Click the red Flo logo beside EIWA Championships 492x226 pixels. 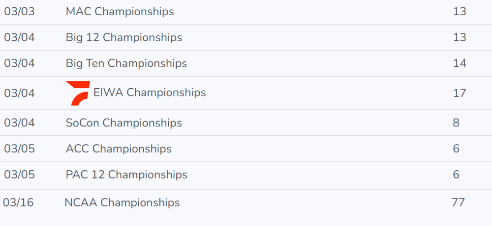tap(78, 93)
